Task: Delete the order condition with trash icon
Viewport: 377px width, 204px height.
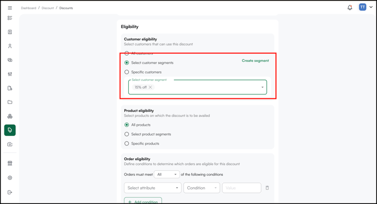Action: [x=267, y=188]
